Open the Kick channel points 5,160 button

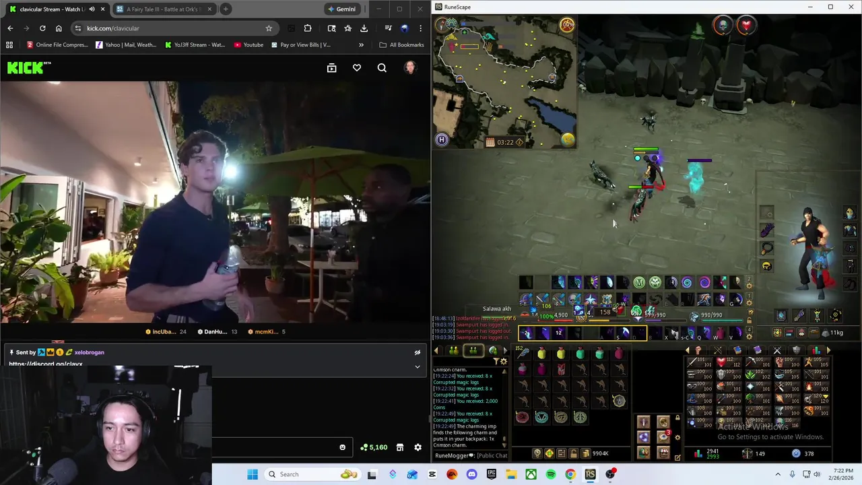tap(374, 447)
